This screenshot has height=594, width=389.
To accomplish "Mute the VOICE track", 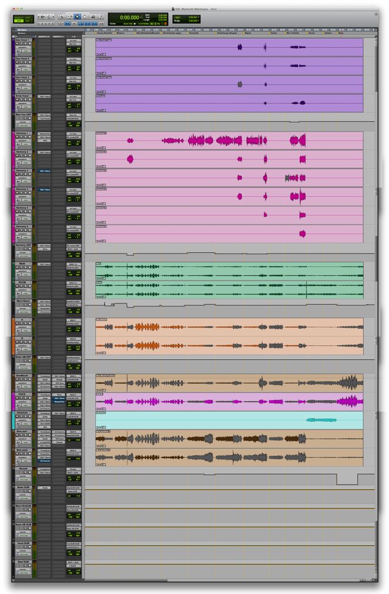I will 29,399.
